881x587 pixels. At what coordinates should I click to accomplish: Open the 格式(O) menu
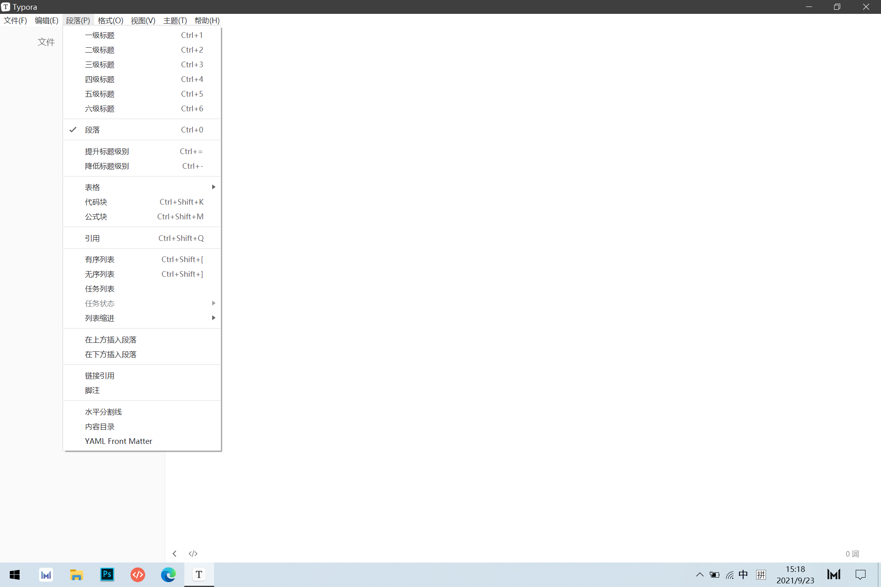110,21
